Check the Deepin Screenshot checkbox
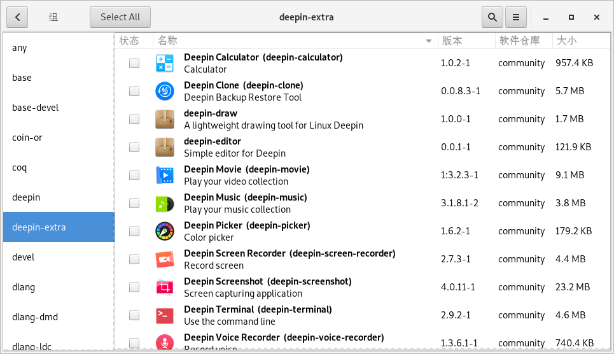 134,287
